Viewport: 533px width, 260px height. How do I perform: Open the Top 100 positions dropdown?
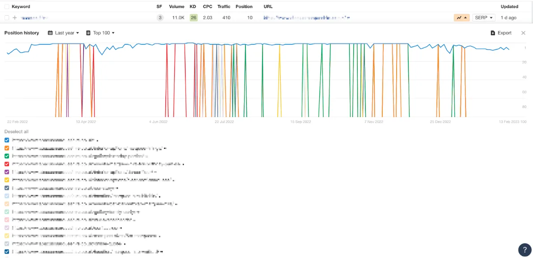coord(100,33)
